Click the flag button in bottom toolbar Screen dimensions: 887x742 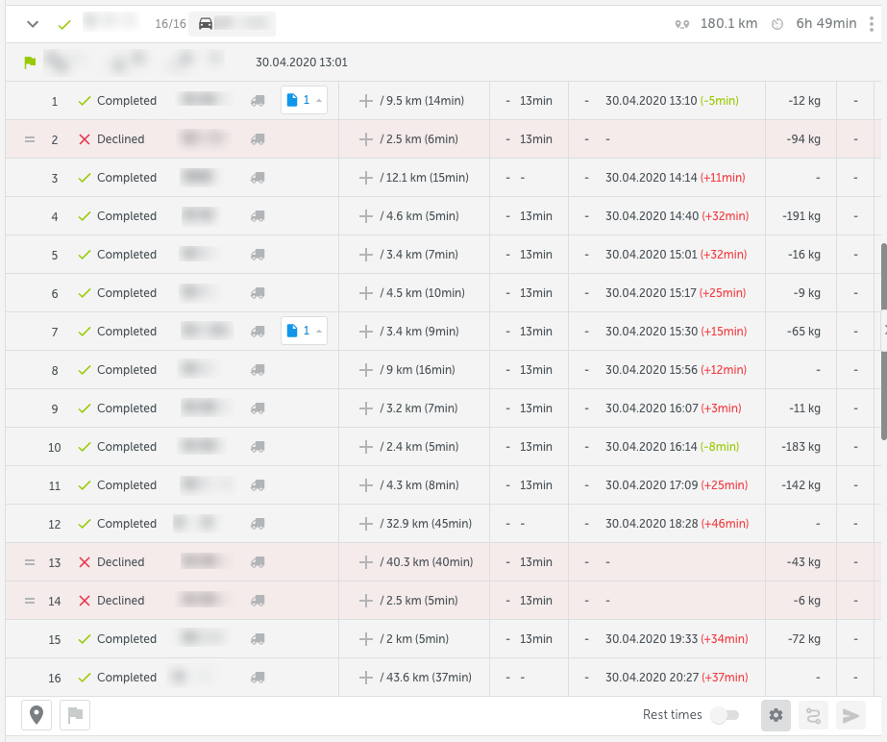75,715
